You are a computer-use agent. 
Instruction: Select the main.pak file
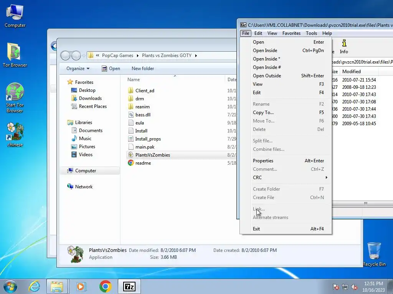click(145, 147)
